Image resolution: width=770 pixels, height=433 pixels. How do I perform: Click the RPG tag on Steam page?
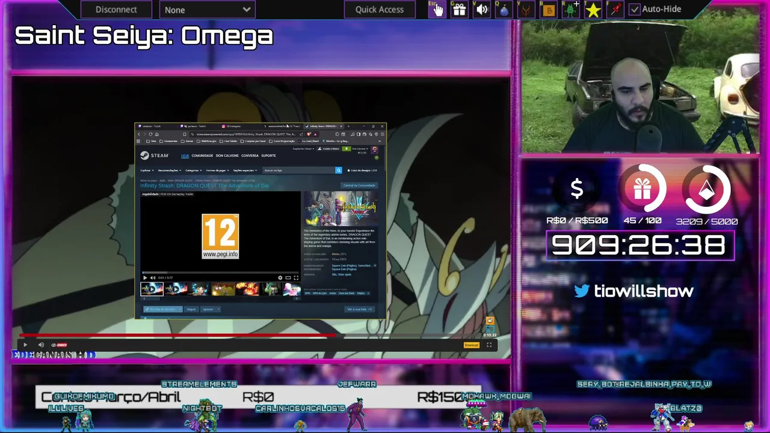[307, 293]
